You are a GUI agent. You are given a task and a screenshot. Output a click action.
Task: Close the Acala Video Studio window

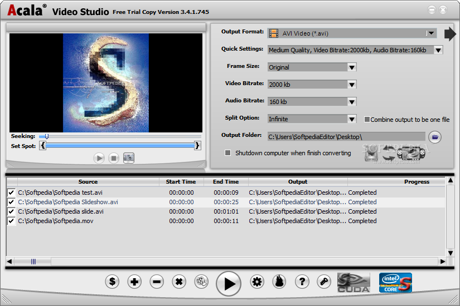coord(443,10)
